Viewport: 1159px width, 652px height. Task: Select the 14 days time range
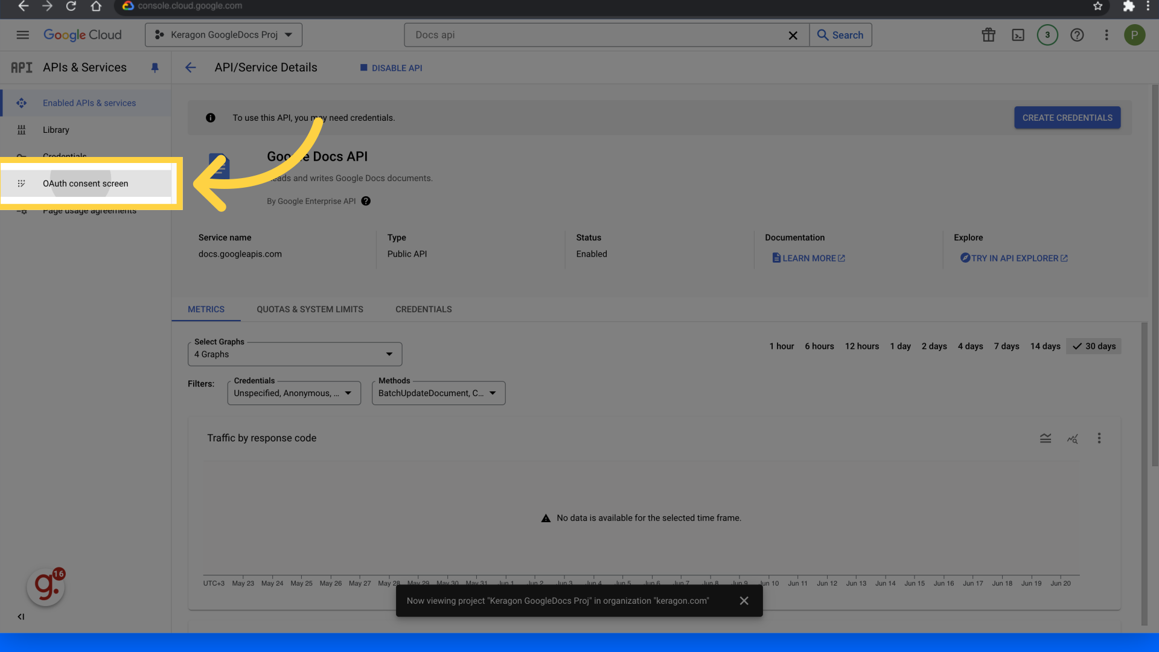1045,347
